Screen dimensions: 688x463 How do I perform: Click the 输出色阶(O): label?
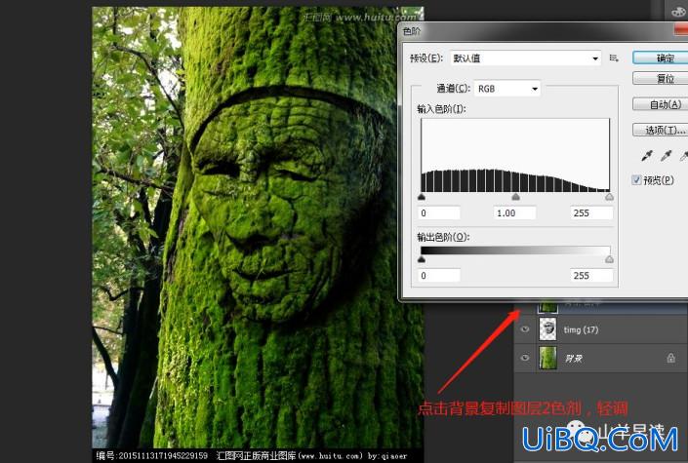[x=443, y=237]
